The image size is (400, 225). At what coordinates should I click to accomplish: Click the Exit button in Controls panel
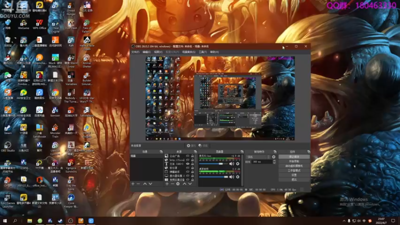click(294, 179)
